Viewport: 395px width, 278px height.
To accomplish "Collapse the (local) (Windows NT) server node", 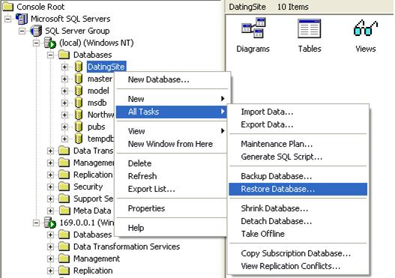I will tap(36, 43).
